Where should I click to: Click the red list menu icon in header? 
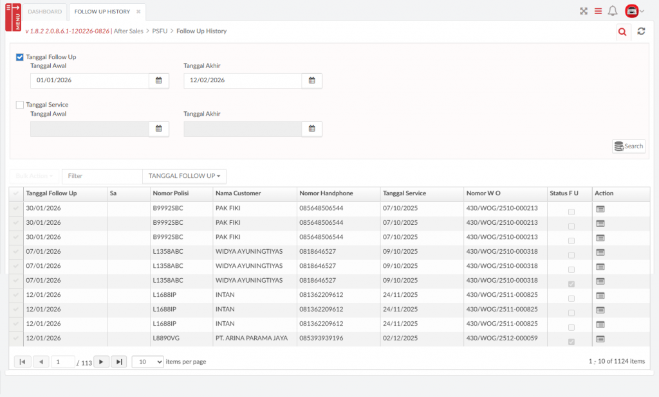coord(598,11)
